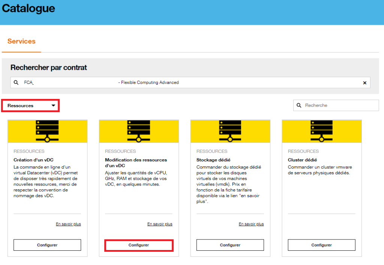
Task: Select the Cluster dédié title
Action: point(303,160)
